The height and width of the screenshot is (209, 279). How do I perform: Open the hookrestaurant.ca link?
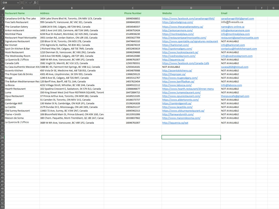click(180, 52)
